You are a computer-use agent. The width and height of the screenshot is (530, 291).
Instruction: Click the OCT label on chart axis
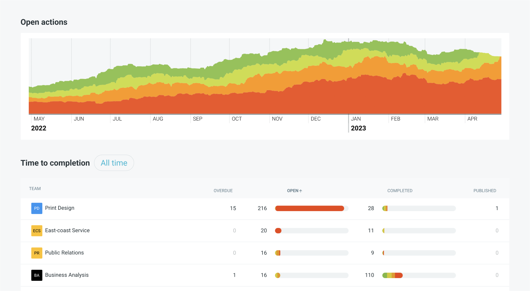pyautogui.click(x=237, y=119)
